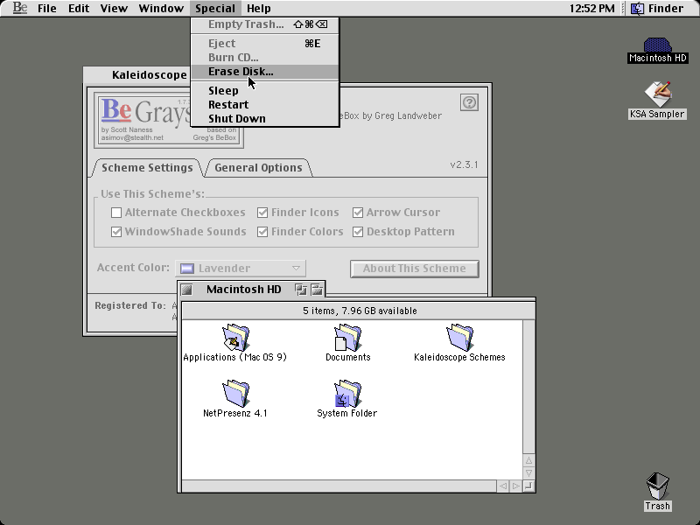Image resolution: width=700 pixels, height=525 pixels.
Task: Open the File menu
Action: click(x=47, y=9)
